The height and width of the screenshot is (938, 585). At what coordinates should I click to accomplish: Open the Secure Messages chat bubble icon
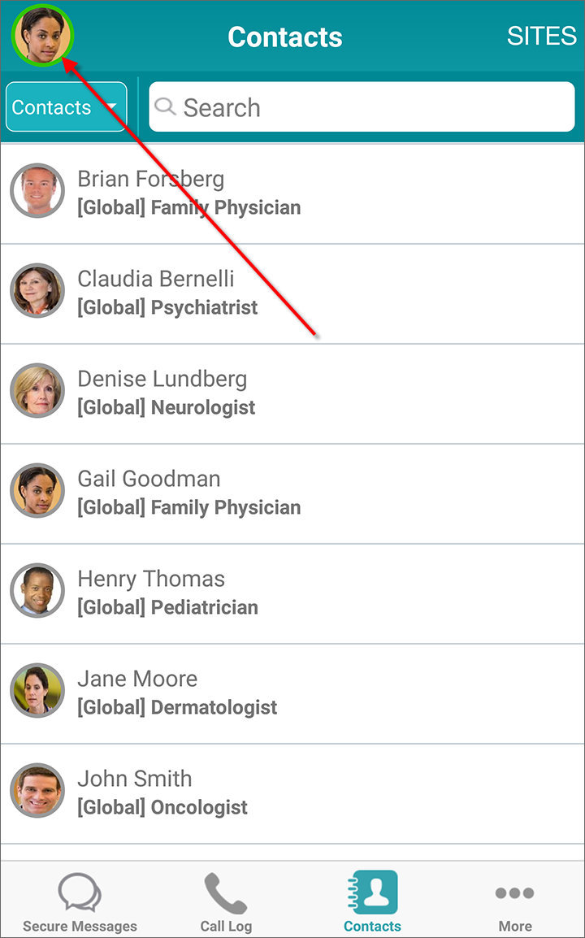pyautogui.click(x=80, y=892)
